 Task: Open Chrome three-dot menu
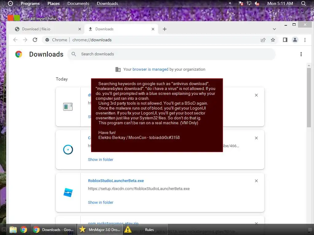pyautogui.click(x=305, y=40)
